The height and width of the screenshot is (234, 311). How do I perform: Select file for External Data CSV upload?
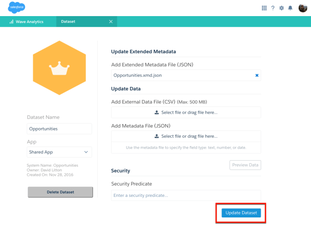(186, 112)
